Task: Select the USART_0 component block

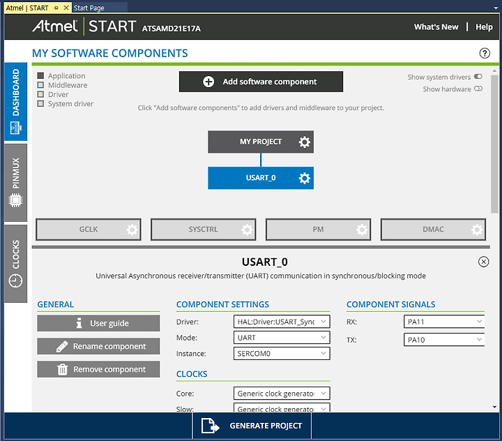Action: (x=261, y=178)
